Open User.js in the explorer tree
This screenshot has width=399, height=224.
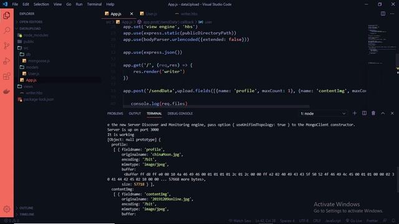(34, 73)
